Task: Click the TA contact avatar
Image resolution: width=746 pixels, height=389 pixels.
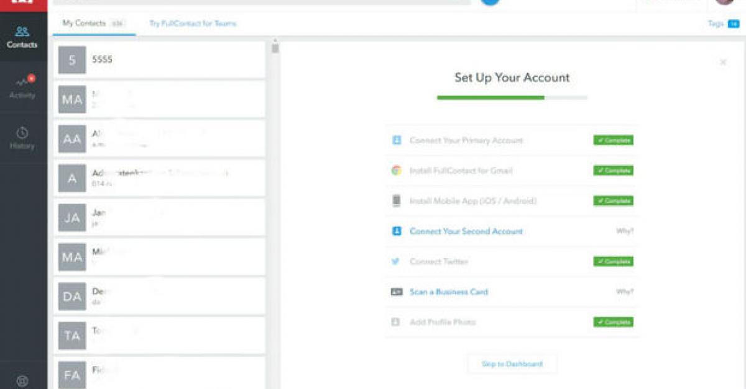Action: (72, 336)
